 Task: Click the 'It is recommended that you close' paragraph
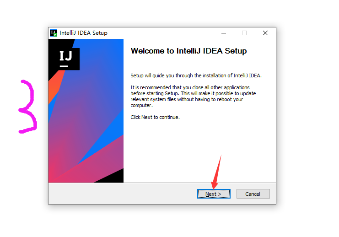pyautogui.click(x=193, y=96)
